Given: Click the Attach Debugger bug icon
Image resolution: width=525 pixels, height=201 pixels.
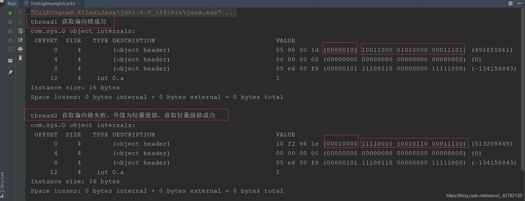Looking at the screenshot, I should click(x=10, y=40).
